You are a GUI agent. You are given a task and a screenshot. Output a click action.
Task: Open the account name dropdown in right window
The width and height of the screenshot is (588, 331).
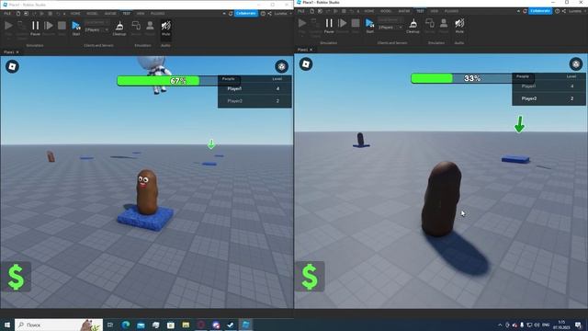coord(576,11)
